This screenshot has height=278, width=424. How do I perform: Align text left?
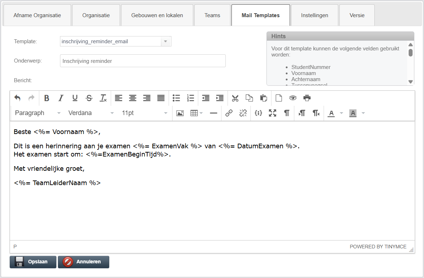click(x=119, y=98)
